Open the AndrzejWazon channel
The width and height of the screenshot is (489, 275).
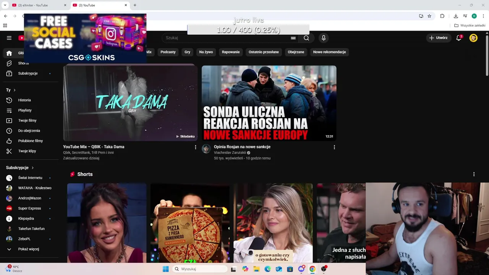point(31,198)
